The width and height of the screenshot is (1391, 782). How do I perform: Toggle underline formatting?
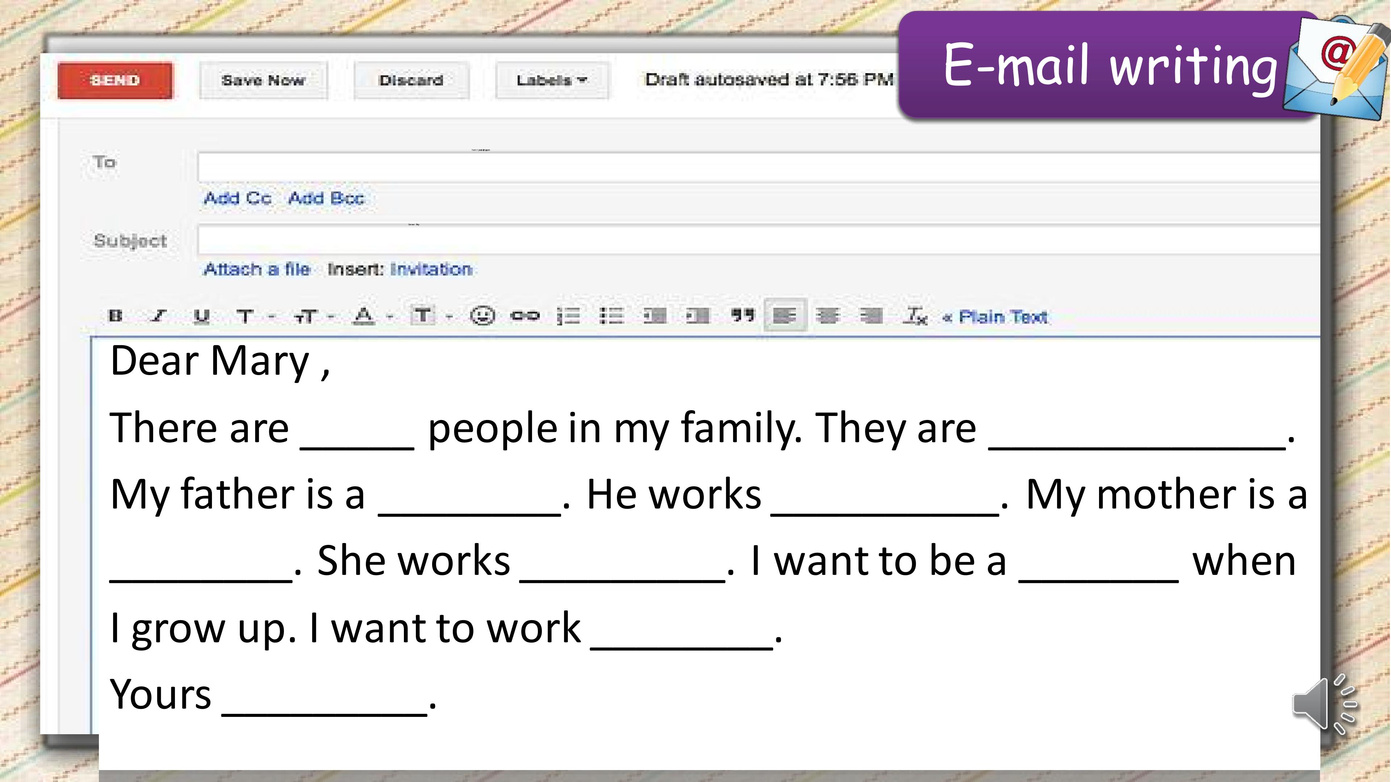click(x=201, y=316)
